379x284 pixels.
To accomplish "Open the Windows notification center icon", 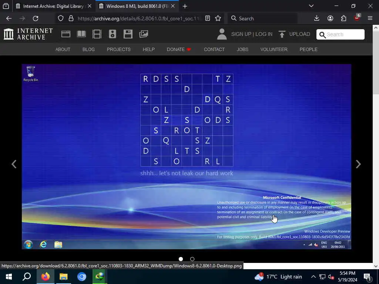I will [367, 277].
